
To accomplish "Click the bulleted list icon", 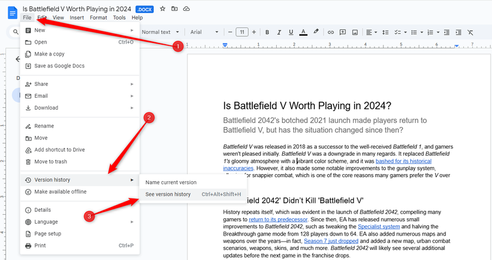I will point(414,32).
